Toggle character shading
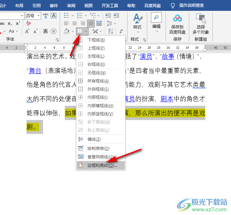231x215 pixels. click(x=45, y=31)
